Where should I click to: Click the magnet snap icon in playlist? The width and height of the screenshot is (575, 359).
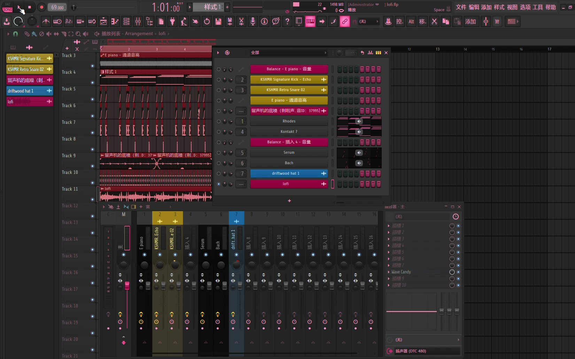[x=15, y=34]
